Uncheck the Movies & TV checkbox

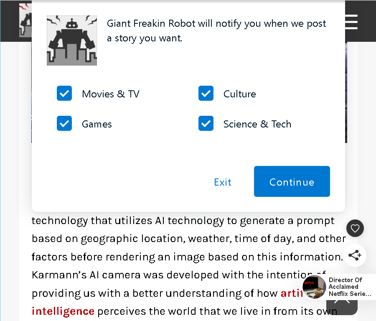64,93
